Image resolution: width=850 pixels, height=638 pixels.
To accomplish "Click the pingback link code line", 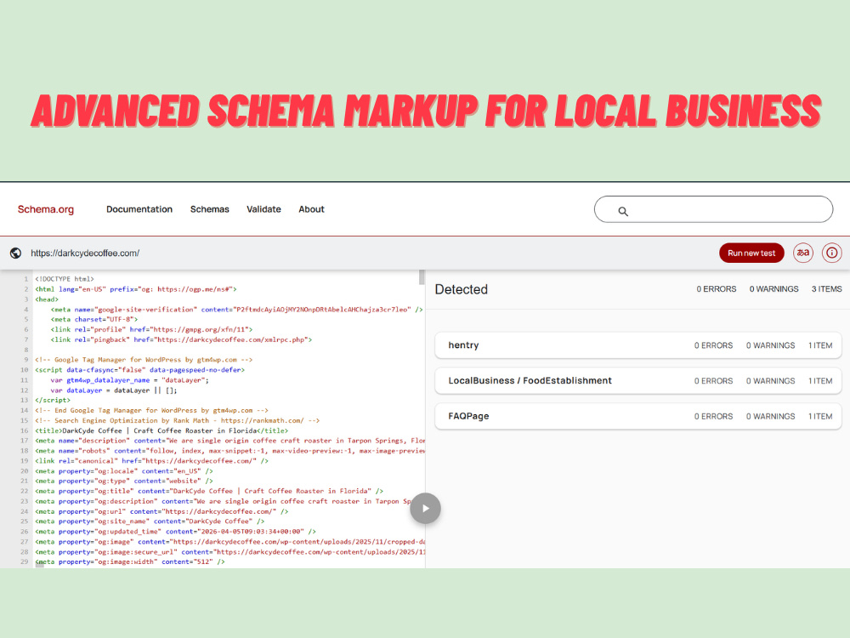I will pos(182,340).
